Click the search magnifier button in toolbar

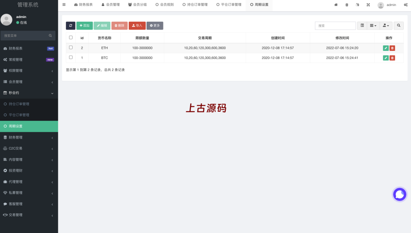pos(399,26)
